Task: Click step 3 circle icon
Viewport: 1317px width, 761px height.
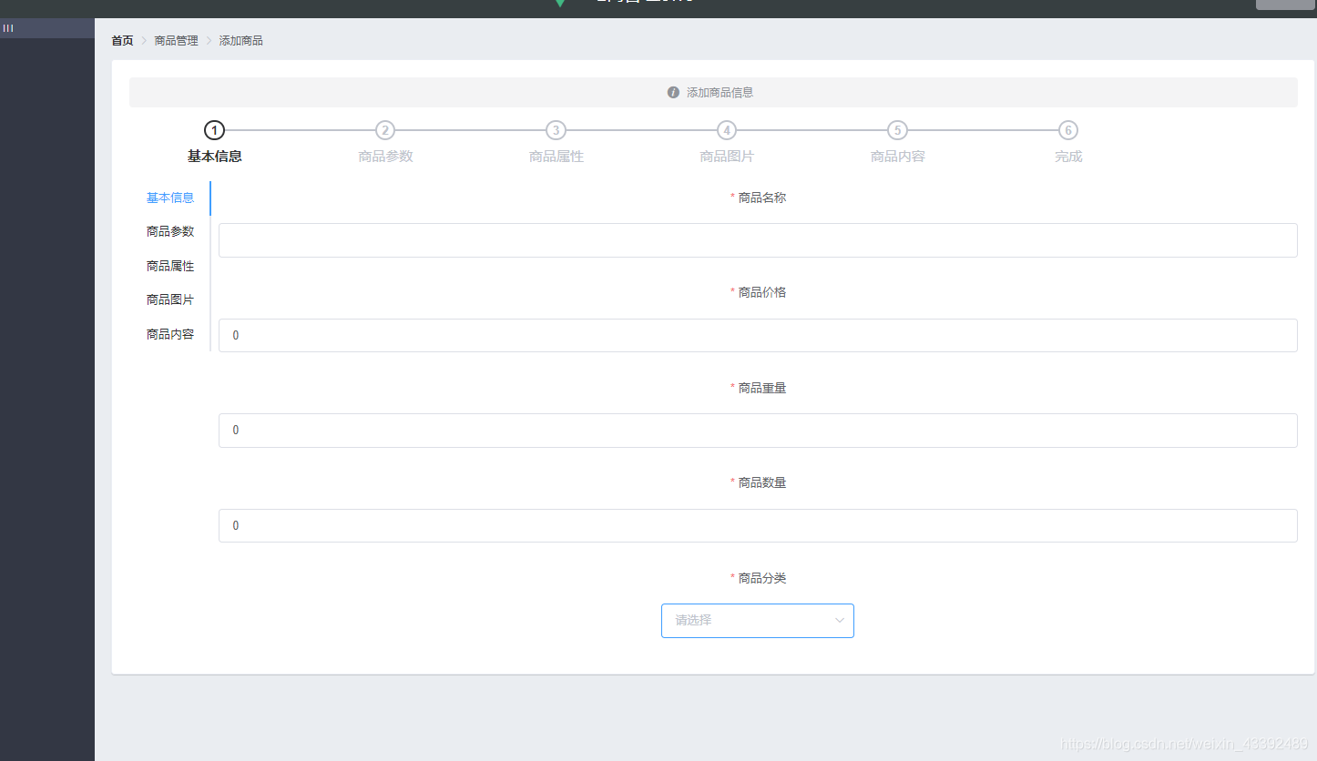Action: tap(556, 130)
